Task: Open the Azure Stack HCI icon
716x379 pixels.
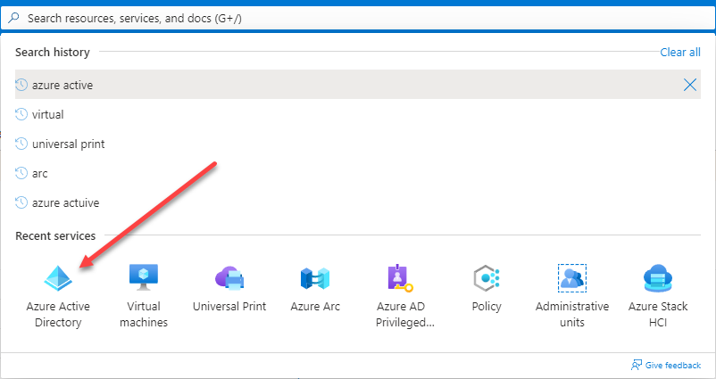Action: 658,277
